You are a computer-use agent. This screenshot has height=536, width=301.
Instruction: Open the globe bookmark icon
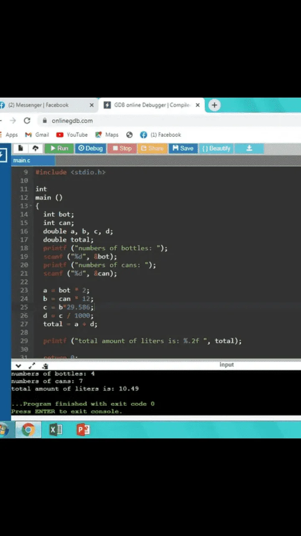(130, 135)
